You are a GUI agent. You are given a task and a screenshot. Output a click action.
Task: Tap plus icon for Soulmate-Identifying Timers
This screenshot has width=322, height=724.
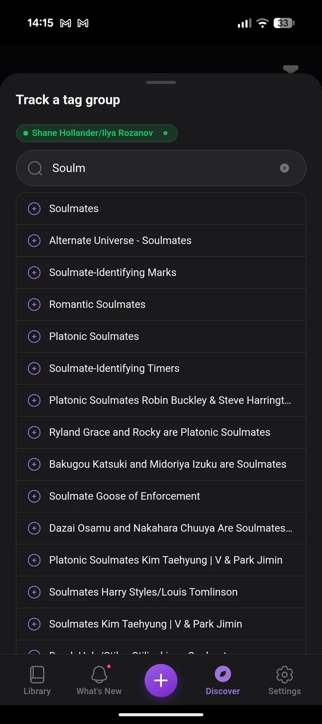pyautogui.click(x=34, y=368)
